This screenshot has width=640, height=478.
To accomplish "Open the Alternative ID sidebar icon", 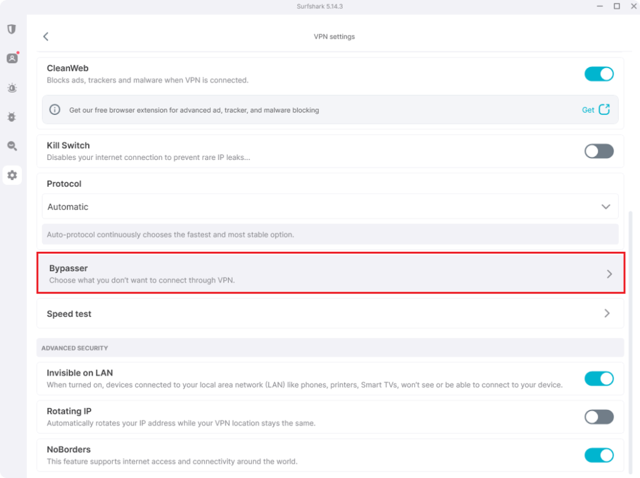I will tap(12, 58).
